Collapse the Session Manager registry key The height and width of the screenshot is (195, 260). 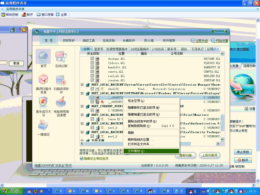click(x=82, y=85)
